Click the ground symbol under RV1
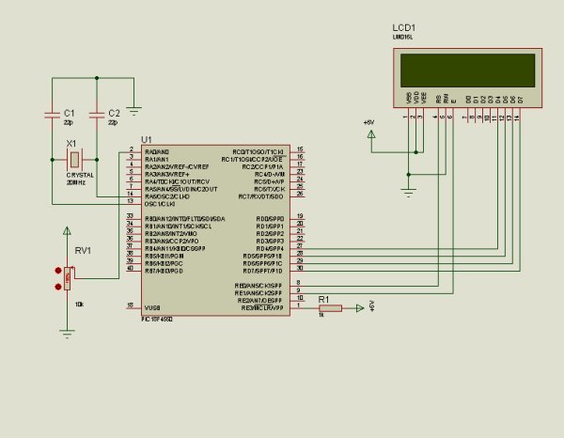564x438 pixels. (67, 334)
